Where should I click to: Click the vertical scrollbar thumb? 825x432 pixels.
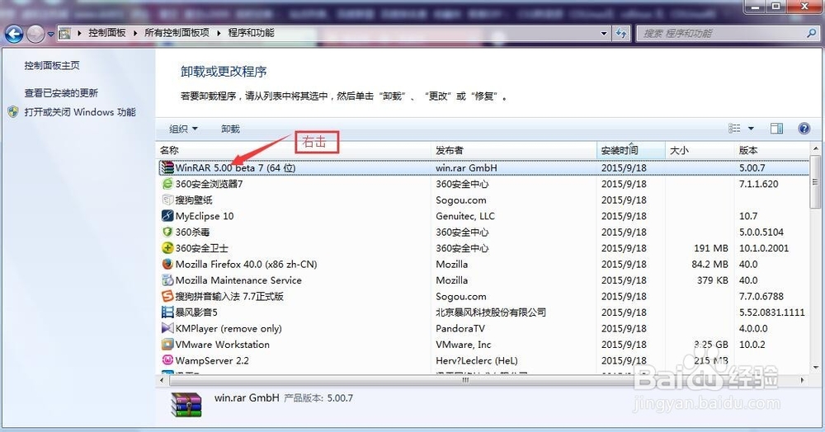(815, 182)
